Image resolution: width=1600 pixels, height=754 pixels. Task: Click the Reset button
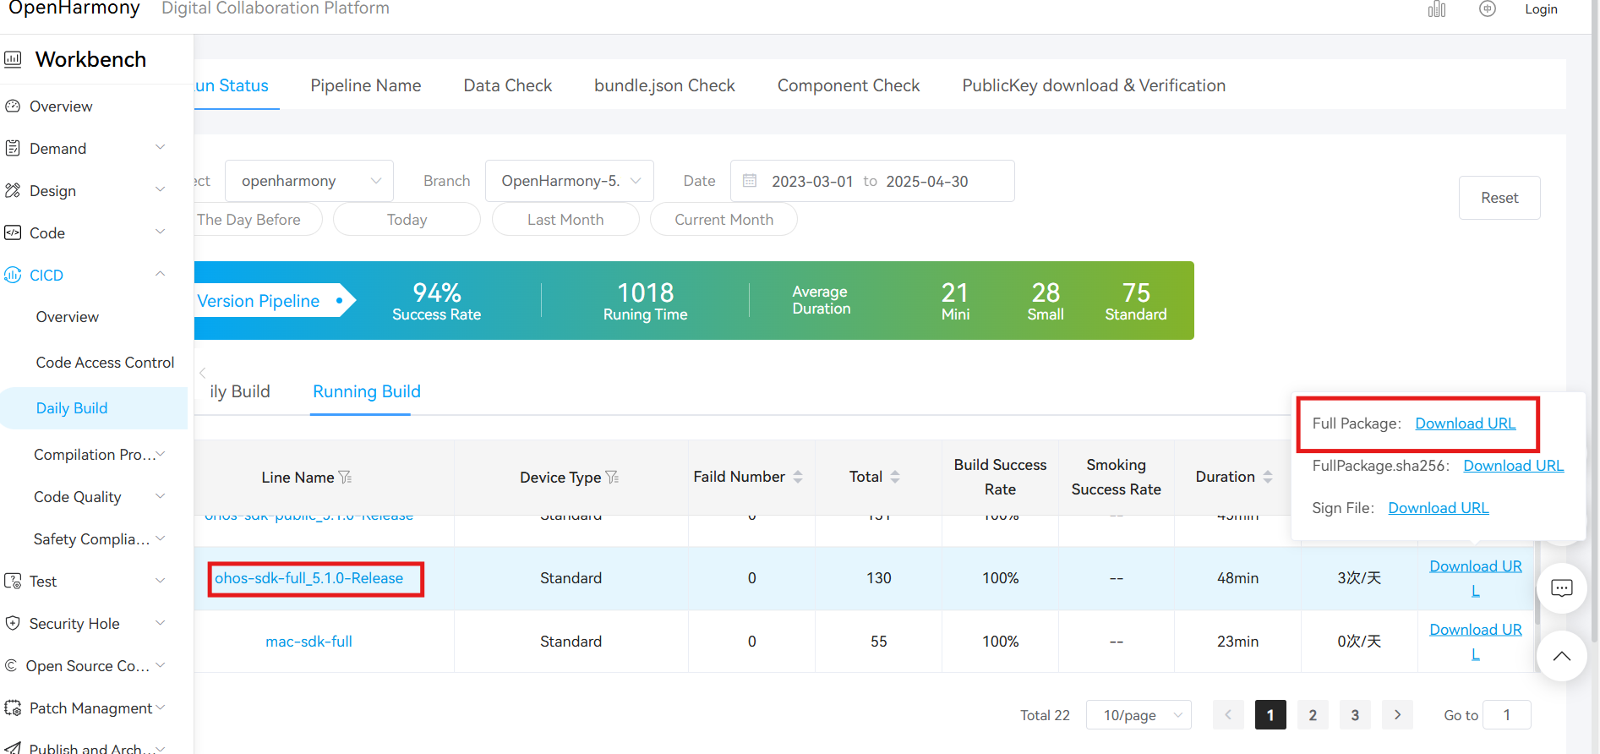[1499, 198]
